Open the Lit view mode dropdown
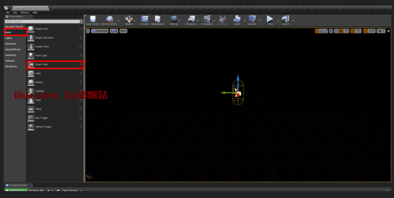The height and width of the screenshot is (198, 394). pyautogui.click(x=114, y=31)
